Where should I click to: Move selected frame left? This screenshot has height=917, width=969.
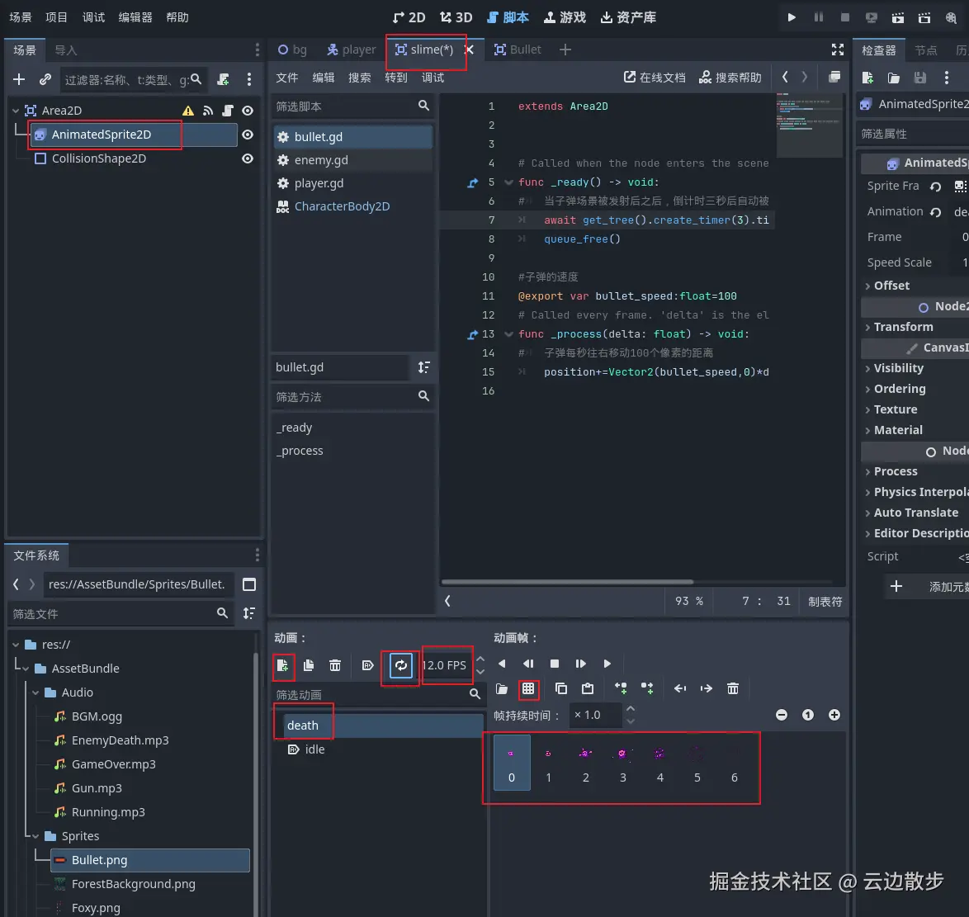680,688
